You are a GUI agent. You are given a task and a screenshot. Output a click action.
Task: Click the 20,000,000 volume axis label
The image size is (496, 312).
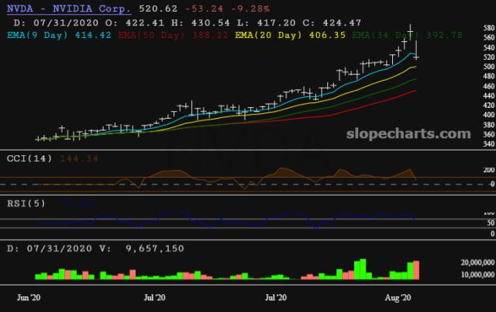(x=477, y=262)
